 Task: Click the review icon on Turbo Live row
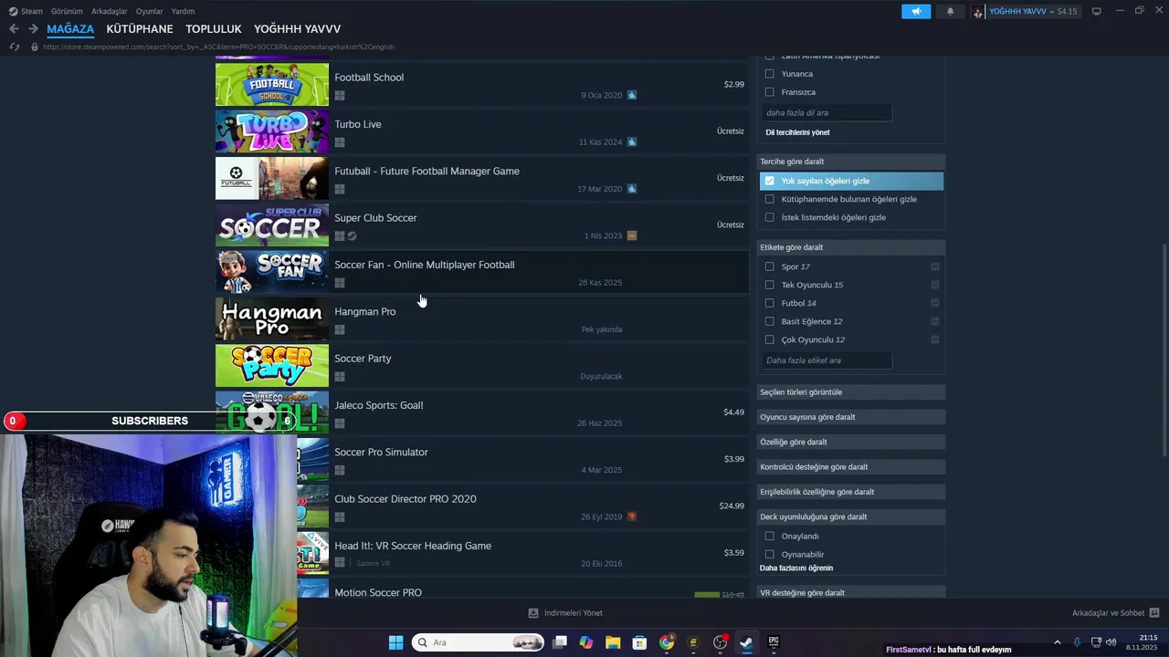[x=631, y=141]
